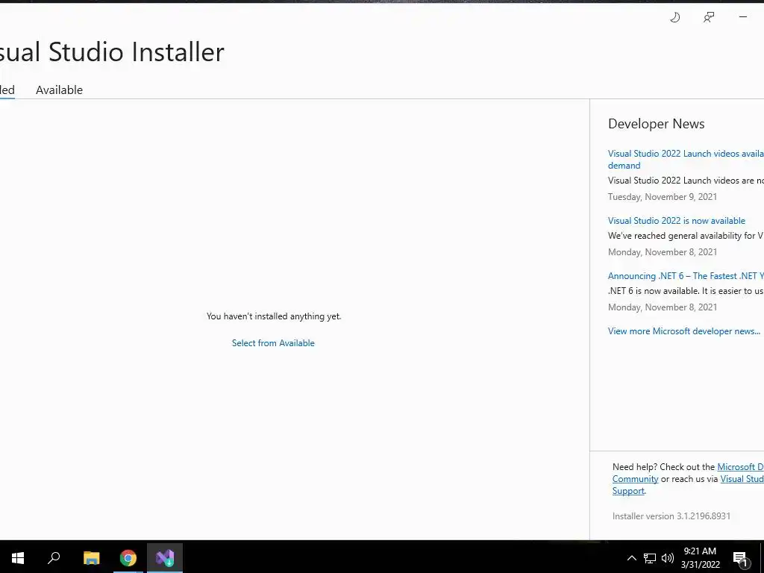Image resolution: width=764 pixels, height=573 pixels.
Task: Open the Windows Start menu
Action: click(18, 558)
